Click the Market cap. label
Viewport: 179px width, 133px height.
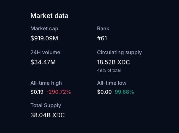47,29
